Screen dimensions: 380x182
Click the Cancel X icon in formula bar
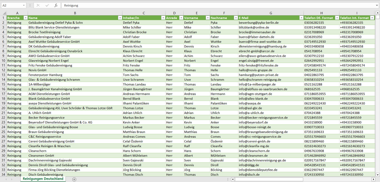click(38, 5)
